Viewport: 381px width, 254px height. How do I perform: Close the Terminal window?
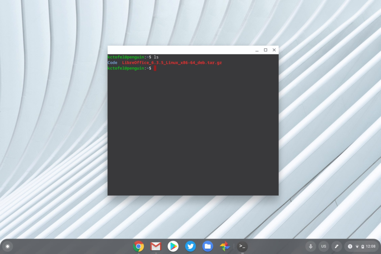(x=274, y=50)
